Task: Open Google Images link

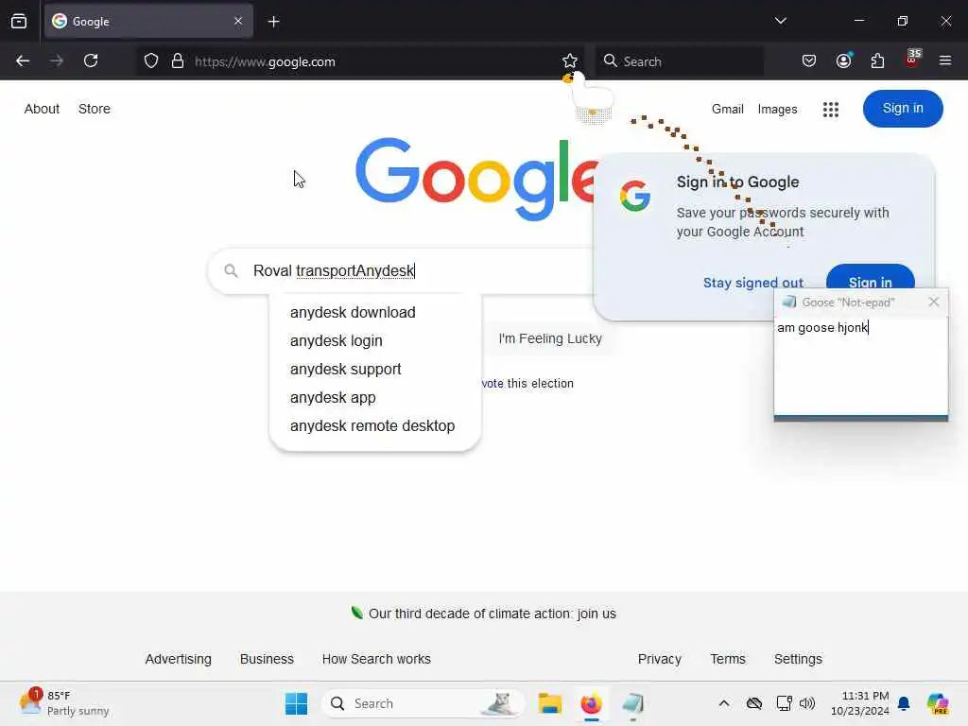Action: tap(777, 110)
